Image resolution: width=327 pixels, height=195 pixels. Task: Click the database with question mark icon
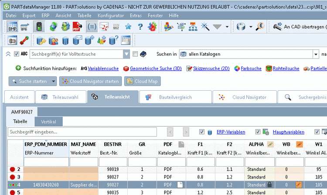tap(114, 40)
